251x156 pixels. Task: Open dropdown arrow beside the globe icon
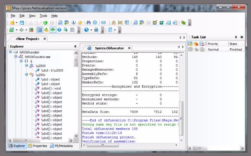[91, 30]
